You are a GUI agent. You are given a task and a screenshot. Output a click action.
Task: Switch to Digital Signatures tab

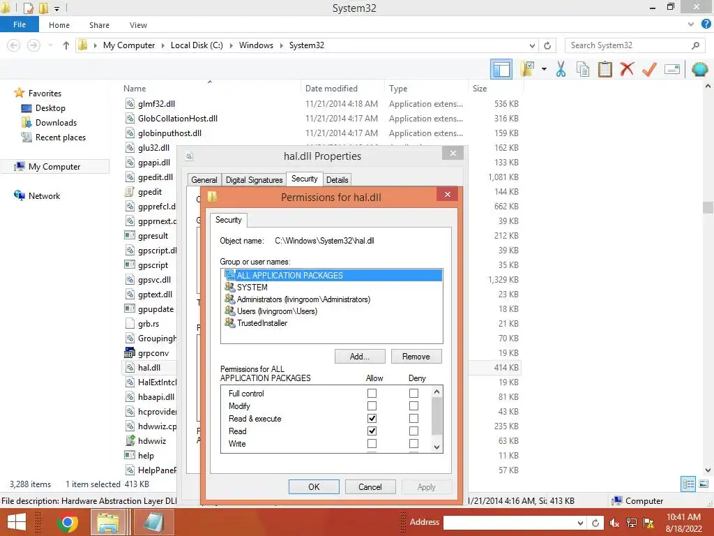[254, 179]
